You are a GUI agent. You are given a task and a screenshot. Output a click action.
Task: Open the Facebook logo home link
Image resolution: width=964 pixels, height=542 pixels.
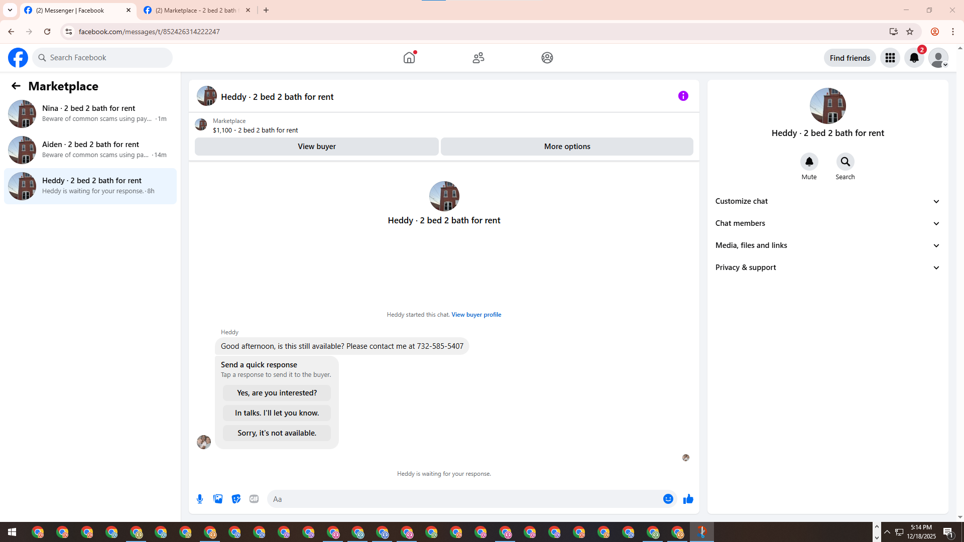coord(18,58)
